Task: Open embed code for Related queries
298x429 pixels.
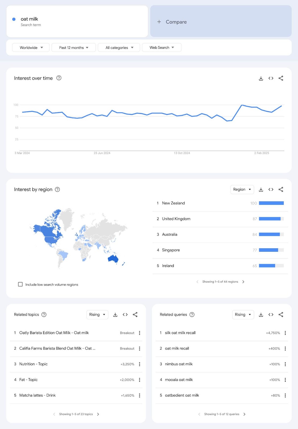Action: (271, 315)
